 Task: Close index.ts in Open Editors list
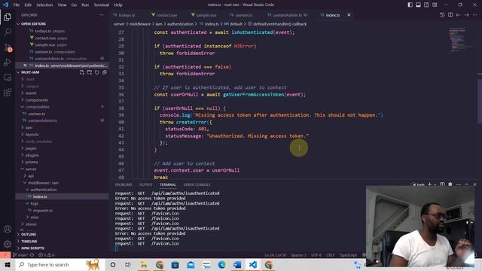pyautogui.click(x=25, y=65)
